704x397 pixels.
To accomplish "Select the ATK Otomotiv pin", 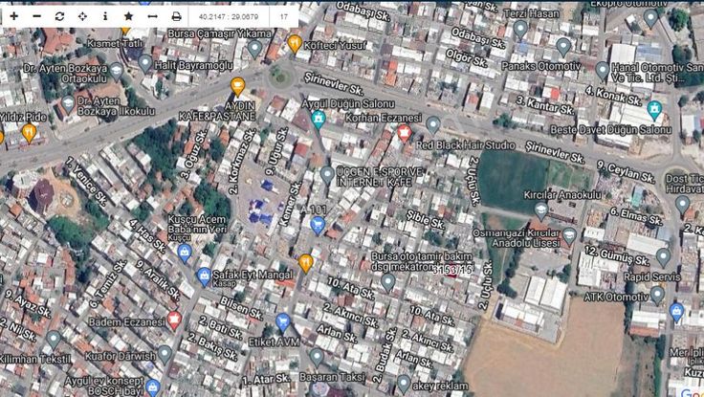I will pos(657,296).
